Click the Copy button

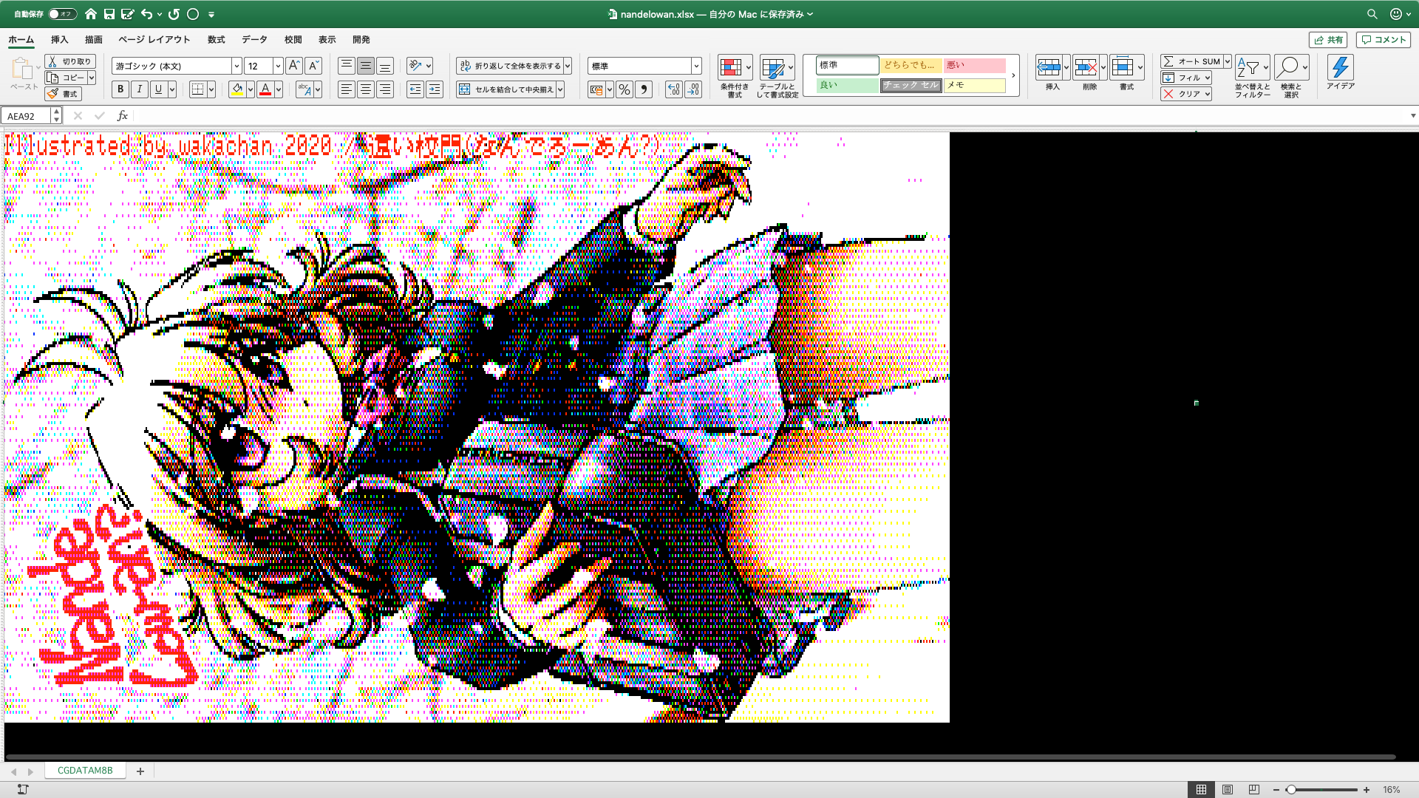[66, 78]
